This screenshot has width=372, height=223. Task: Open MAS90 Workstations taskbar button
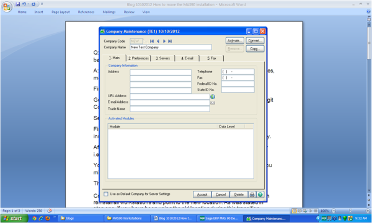(127, 218)
